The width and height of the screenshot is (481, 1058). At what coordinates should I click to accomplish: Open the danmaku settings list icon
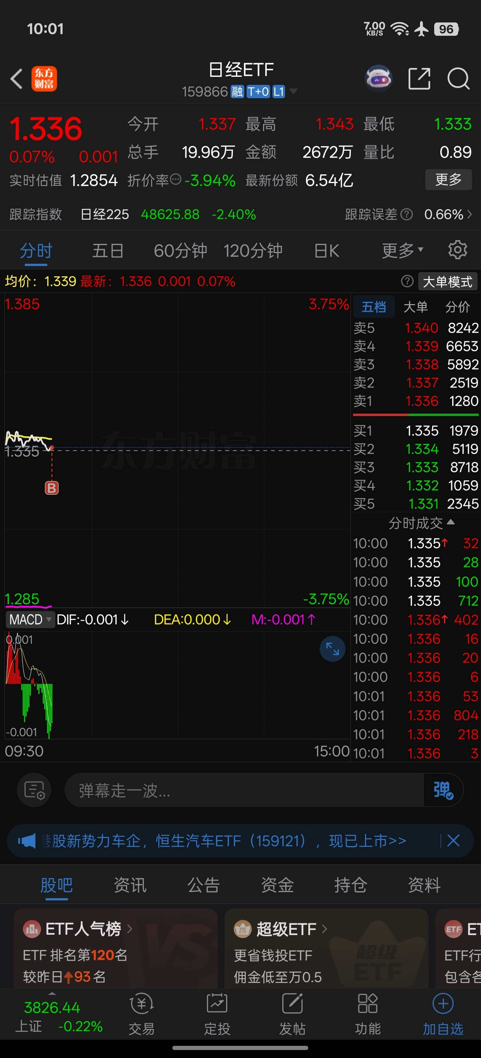[34, 790]
